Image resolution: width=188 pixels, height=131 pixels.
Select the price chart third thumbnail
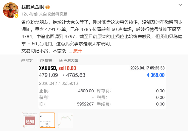click(x=66, y=120)
